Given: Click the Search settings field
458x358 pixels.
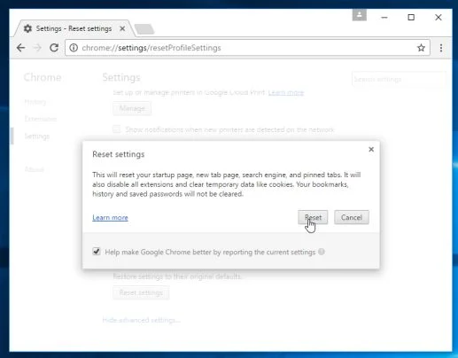Looking at the screenshot, I should click(399, 79).
